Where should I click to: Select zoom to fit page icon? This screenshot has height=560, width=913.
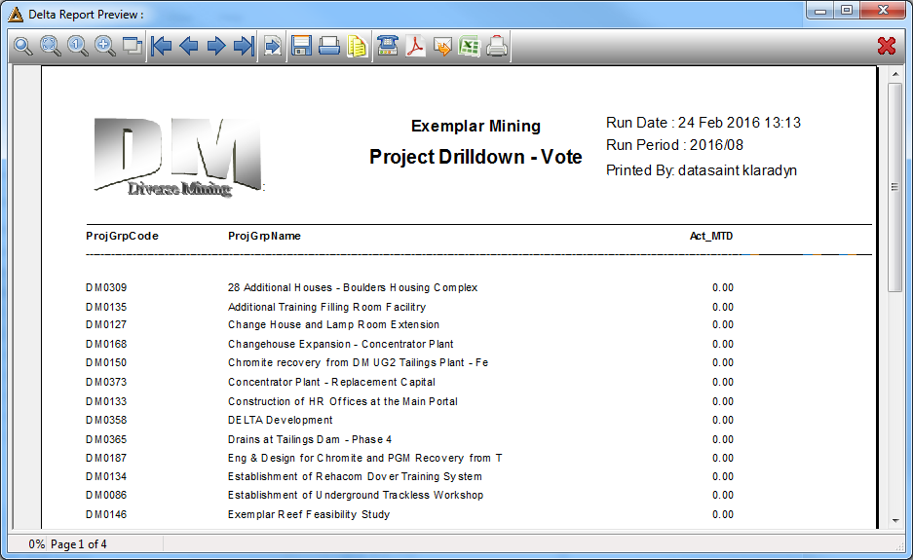[50, 46]
